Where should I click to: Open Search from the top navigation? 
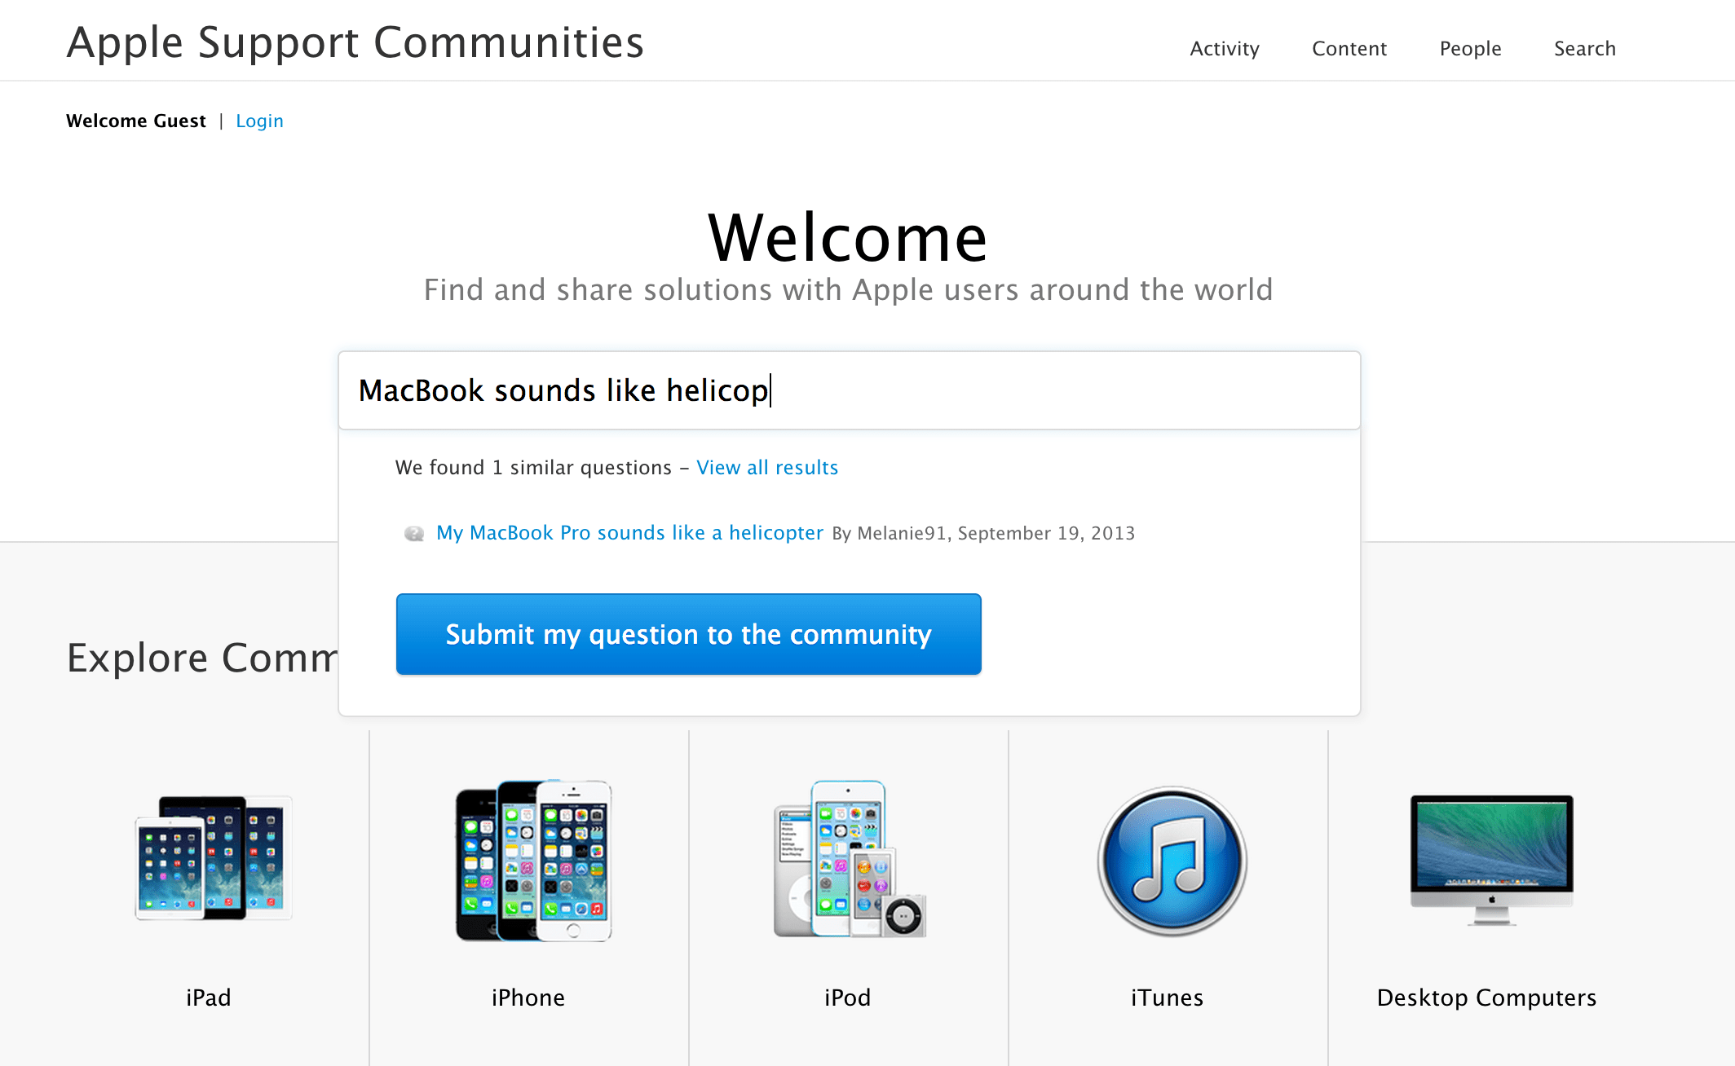point(1584,48)
